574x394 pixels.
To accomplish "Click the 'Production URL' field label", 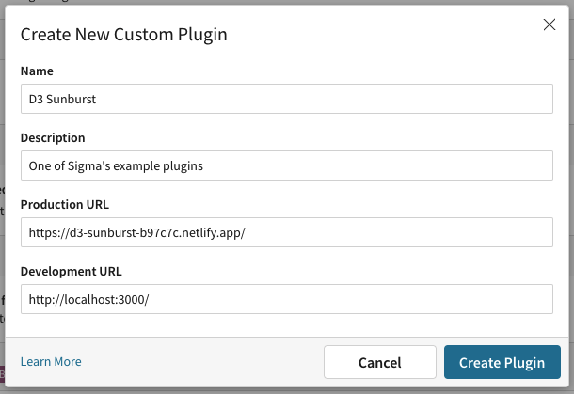I will click(x=65, y=204).
